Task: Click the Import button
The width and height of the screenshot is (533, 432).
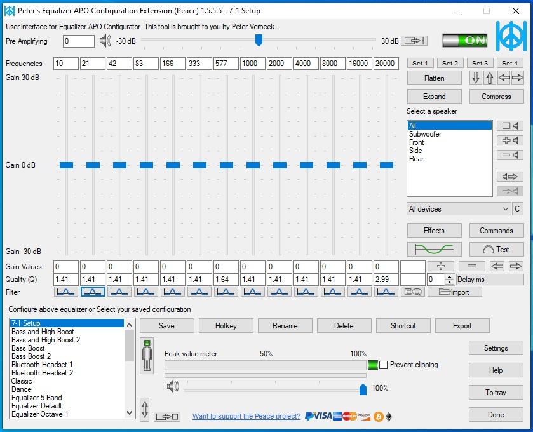Action: coord(454,292)
